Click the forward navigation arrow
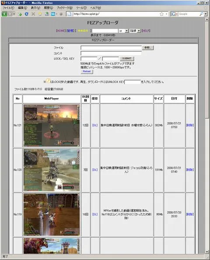This screenshot has height=260, width=210. tap(10, 14)
